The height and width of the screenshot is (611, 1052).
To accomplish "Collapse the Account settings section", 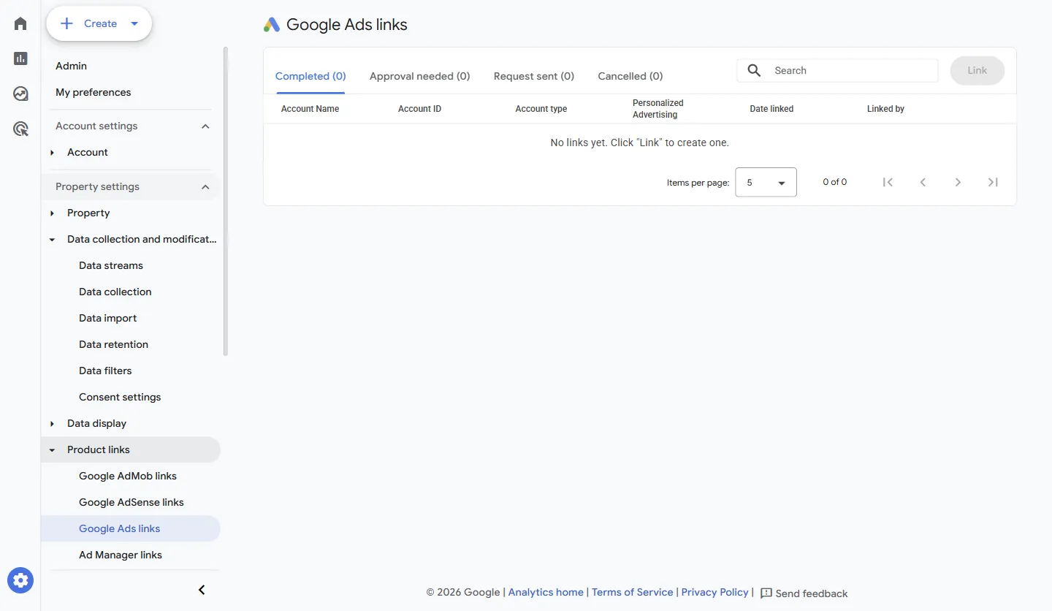I will point(205,126).
